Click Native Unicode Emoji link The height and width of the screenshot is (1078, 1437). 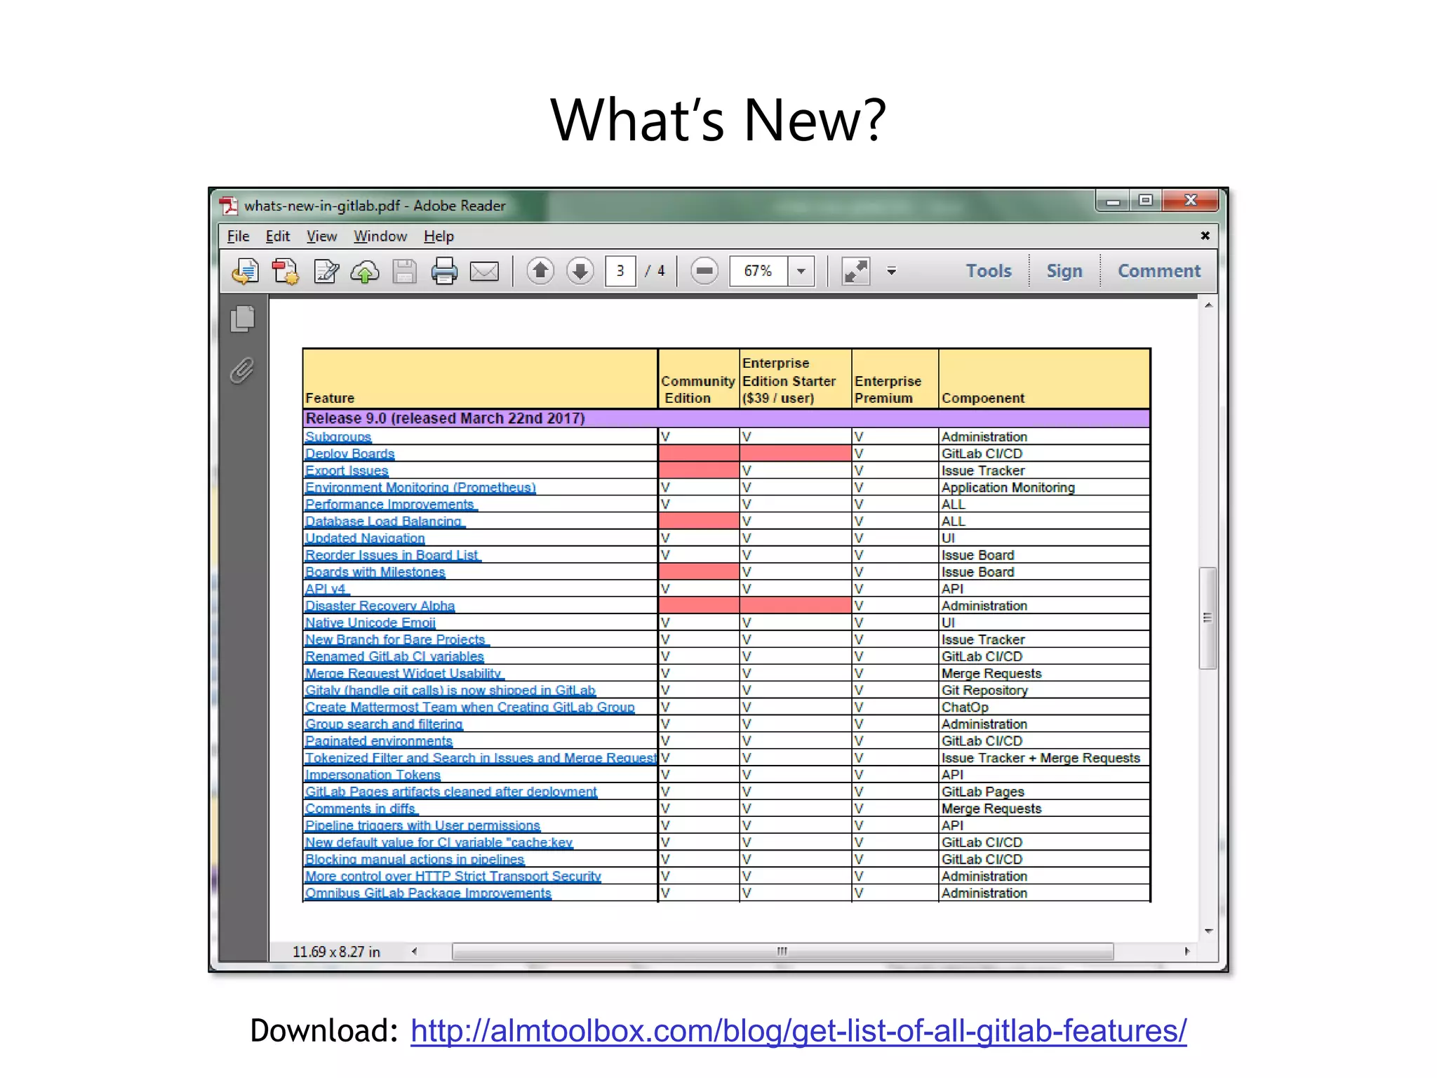click(x=370, y=622)
